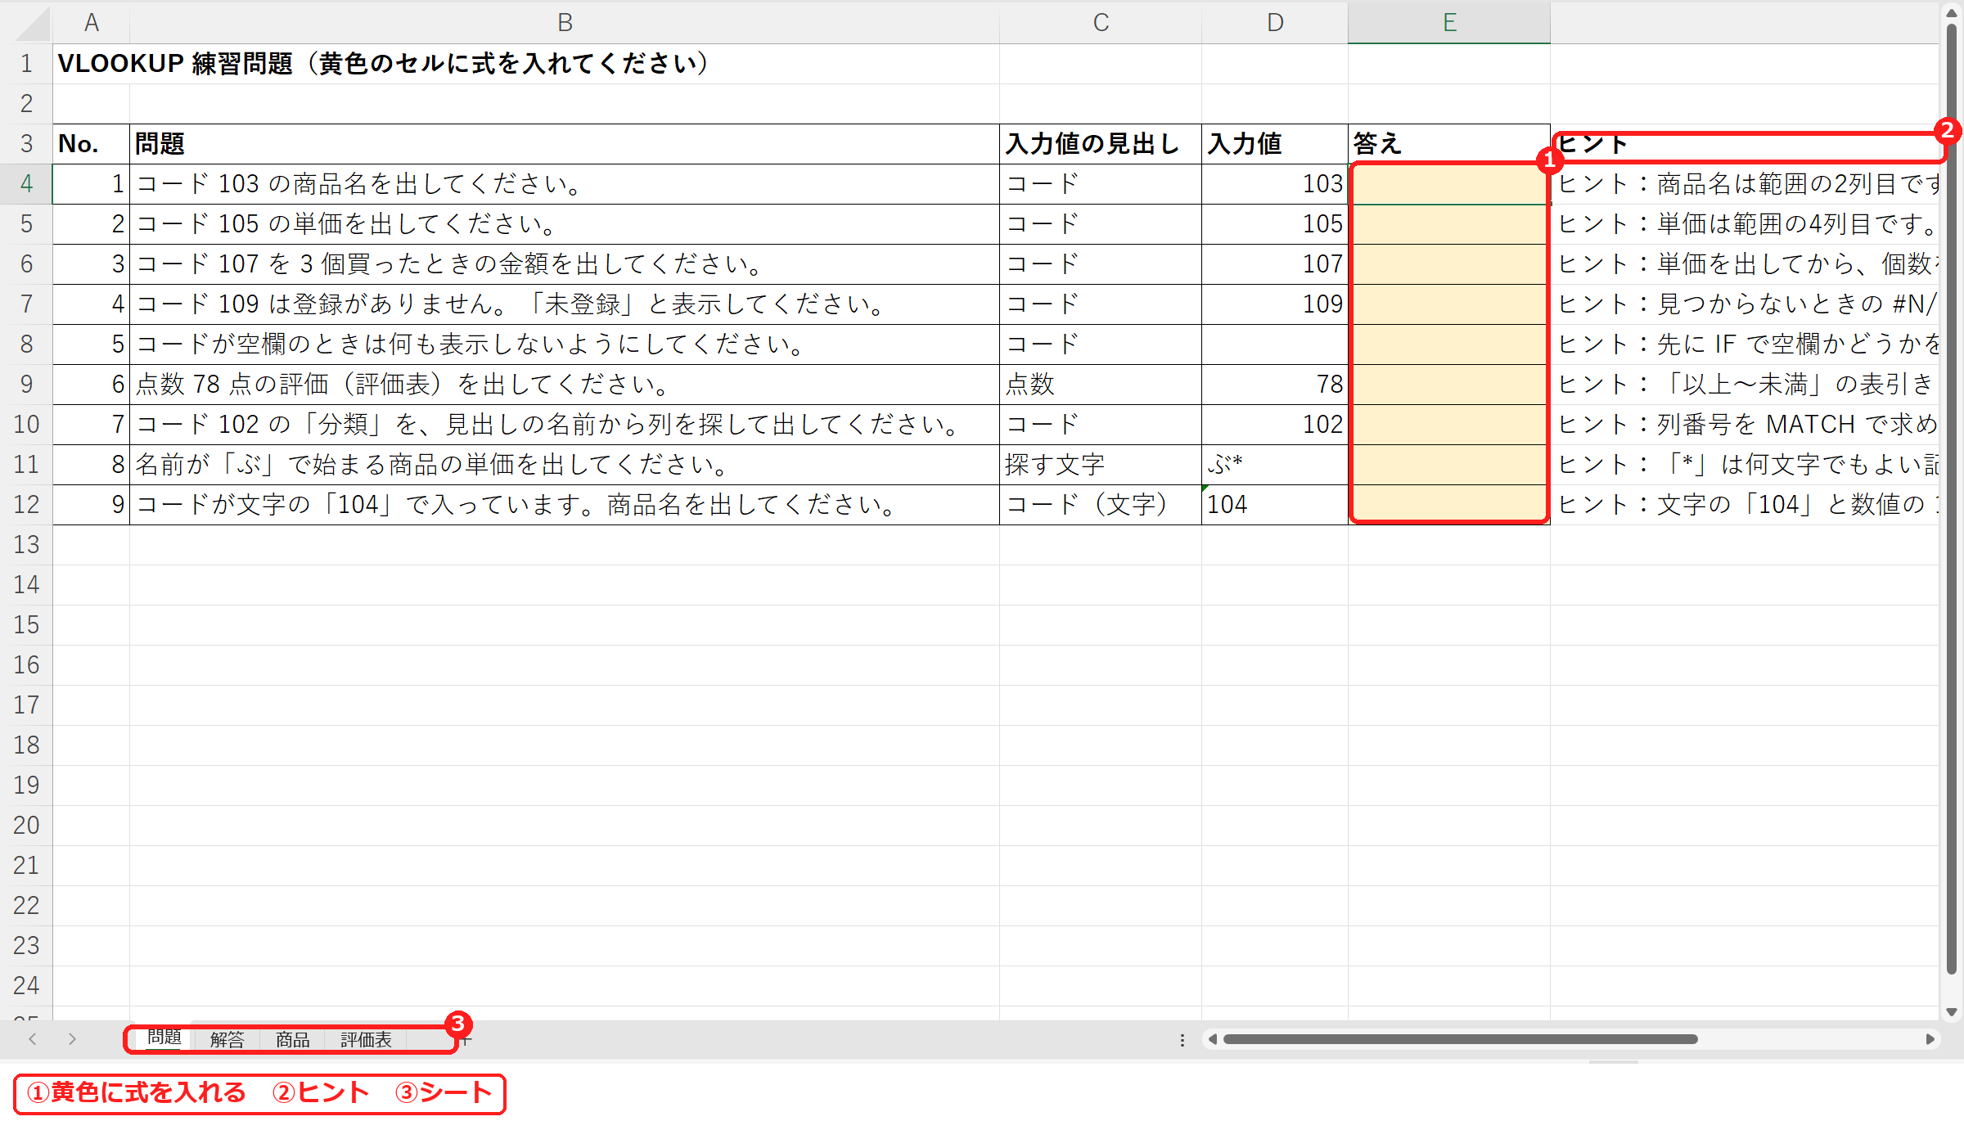Select the yellow answer cell for コード 103
The width and height of the screenshot is (1964, 1121).
(1449, 184)
